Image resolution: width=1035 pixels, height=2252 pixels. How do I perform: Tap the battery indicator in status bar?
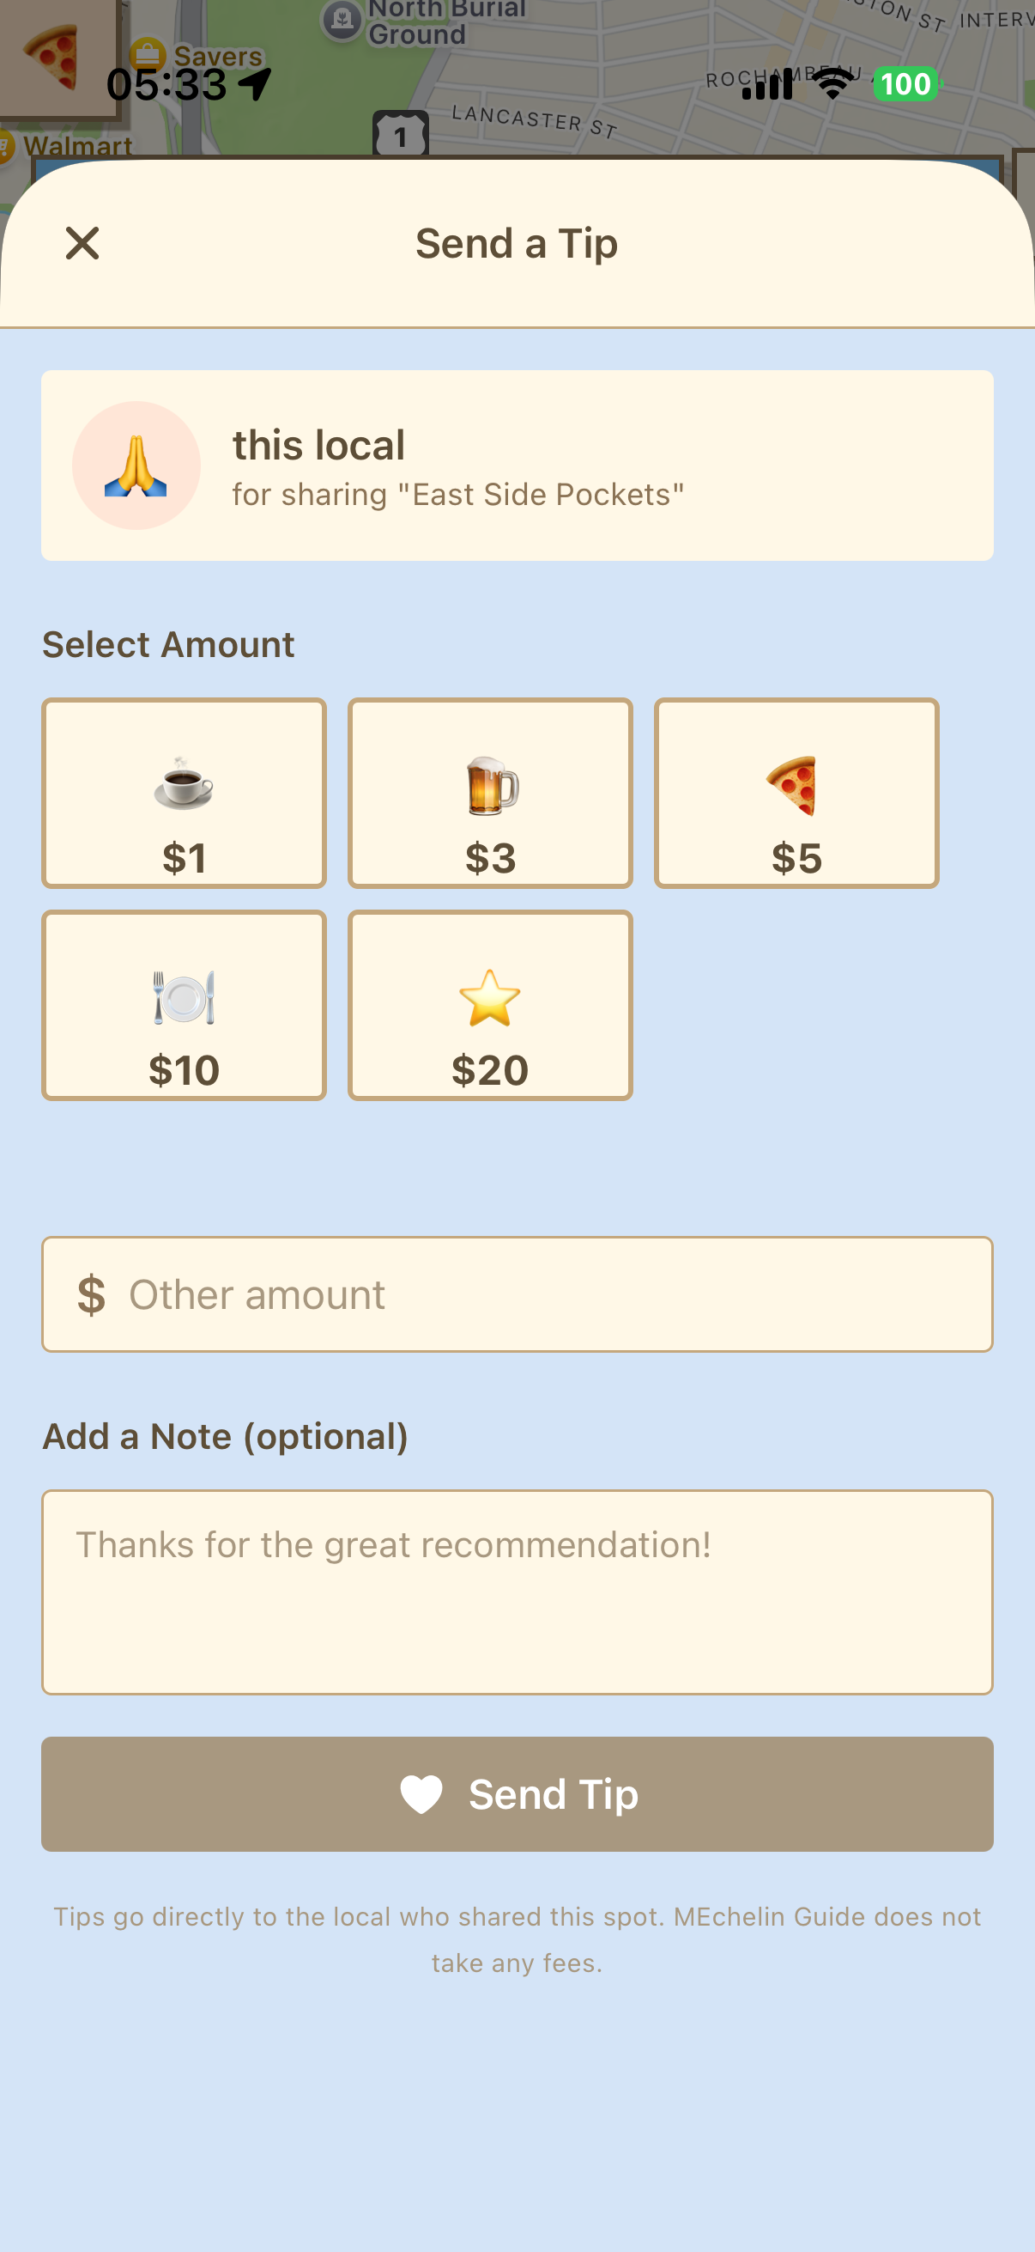906,84
